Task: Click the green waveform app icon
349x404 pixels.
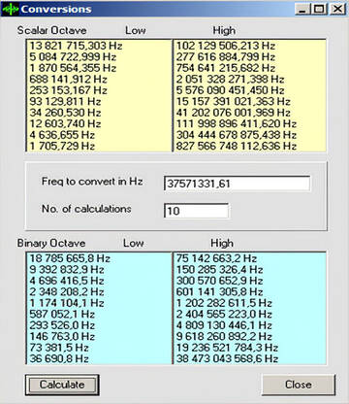Action: click(11, 9)
